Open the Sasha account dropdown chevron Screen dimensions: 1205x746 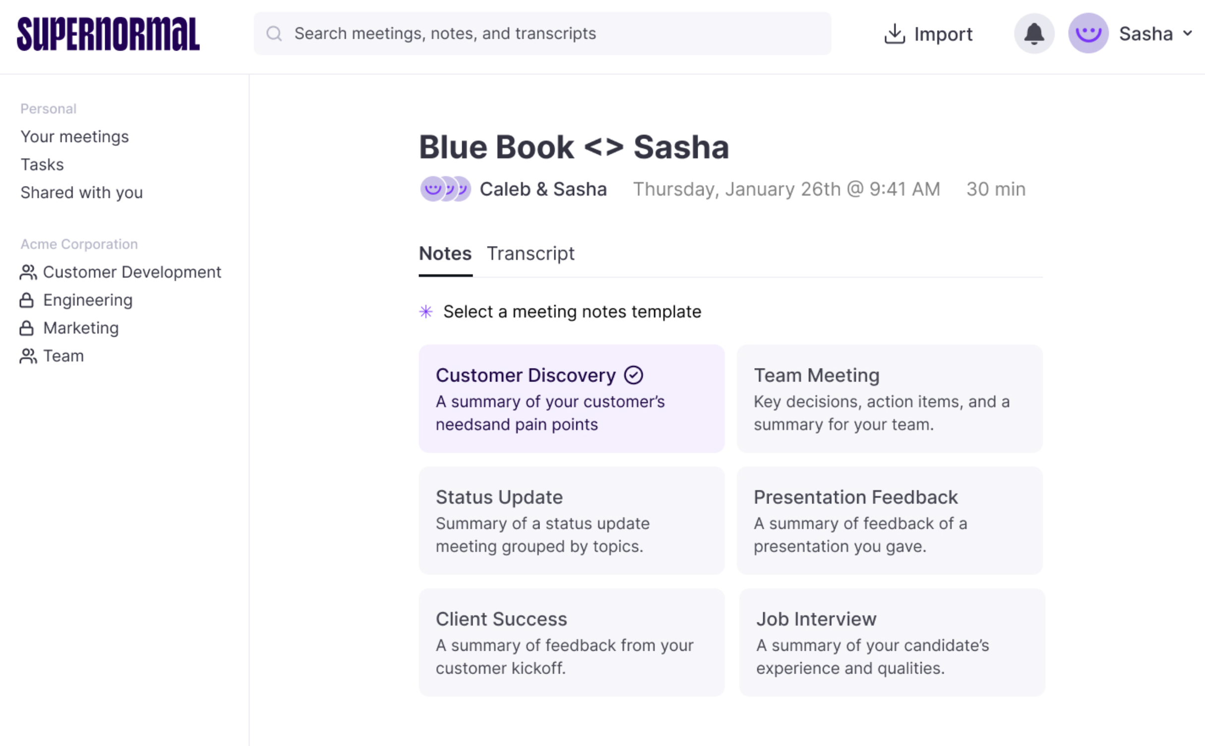[x=1188, y=34]
